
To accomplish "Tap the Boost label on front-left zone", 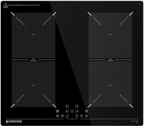I will click(x=34, y=85).
